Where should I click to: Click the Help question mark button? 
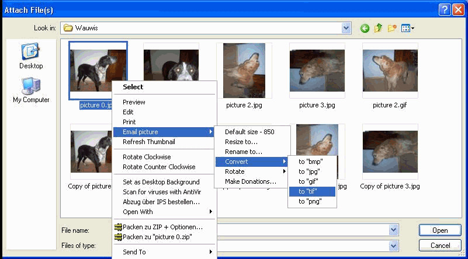(445, 10)
